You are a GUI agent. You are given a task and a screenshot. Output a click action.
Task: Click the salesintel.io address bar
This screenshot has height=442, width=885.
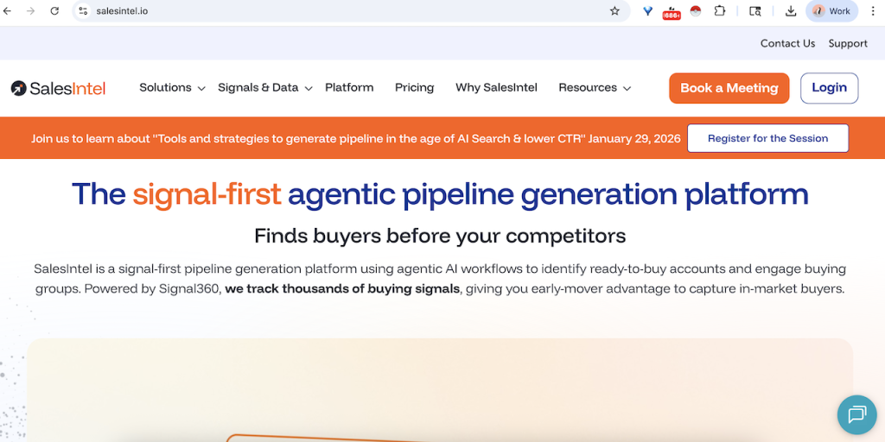click(x=346, y=11)
